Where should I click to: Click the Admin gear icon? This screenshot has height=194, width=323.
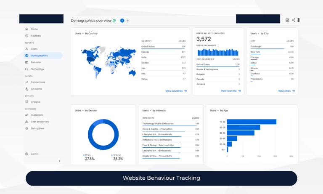point(27,154)
